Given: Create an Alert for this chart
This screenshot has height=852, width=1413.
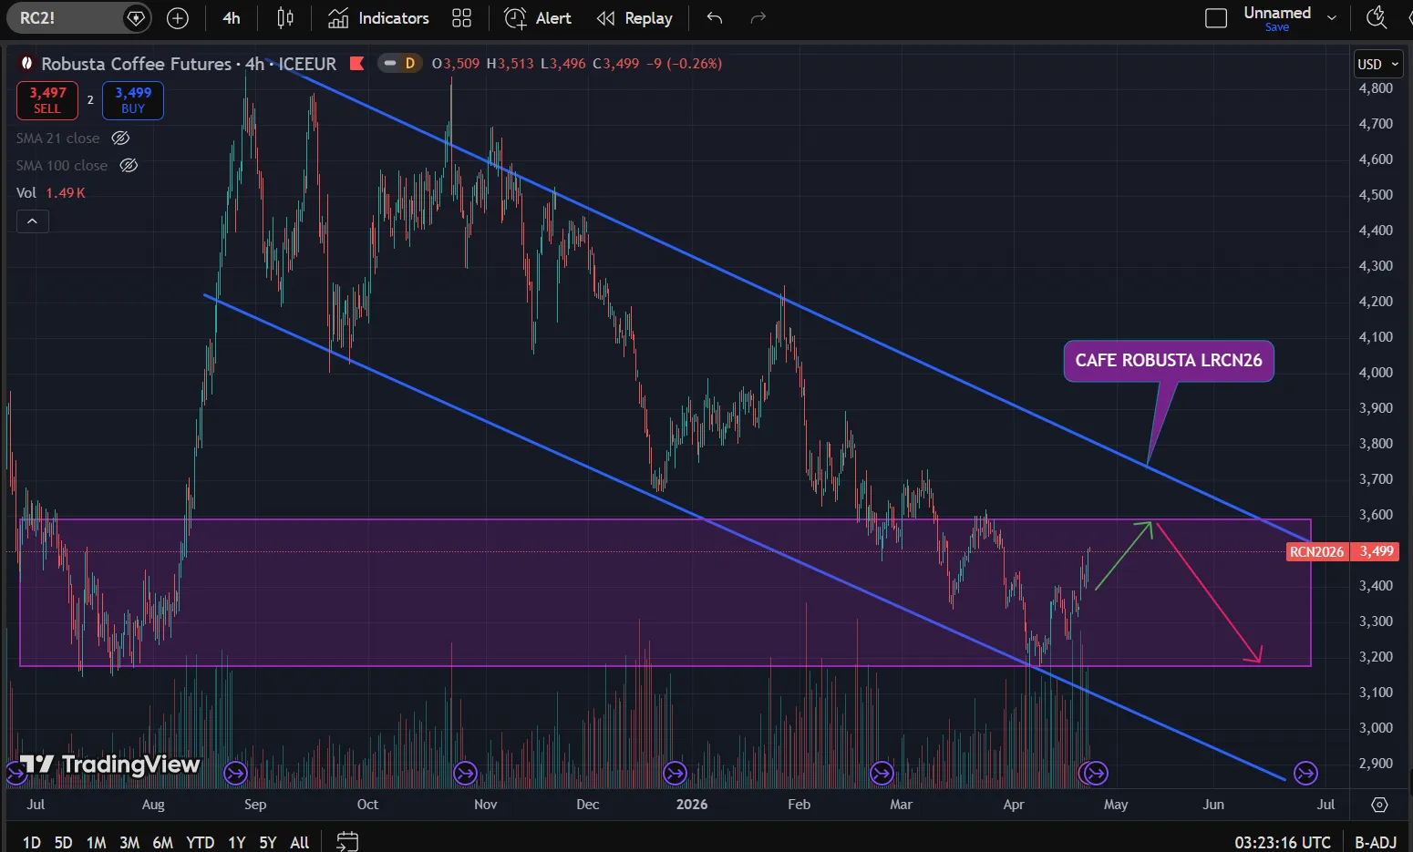Looking at the screenshot, I should [x=538, y=18].
